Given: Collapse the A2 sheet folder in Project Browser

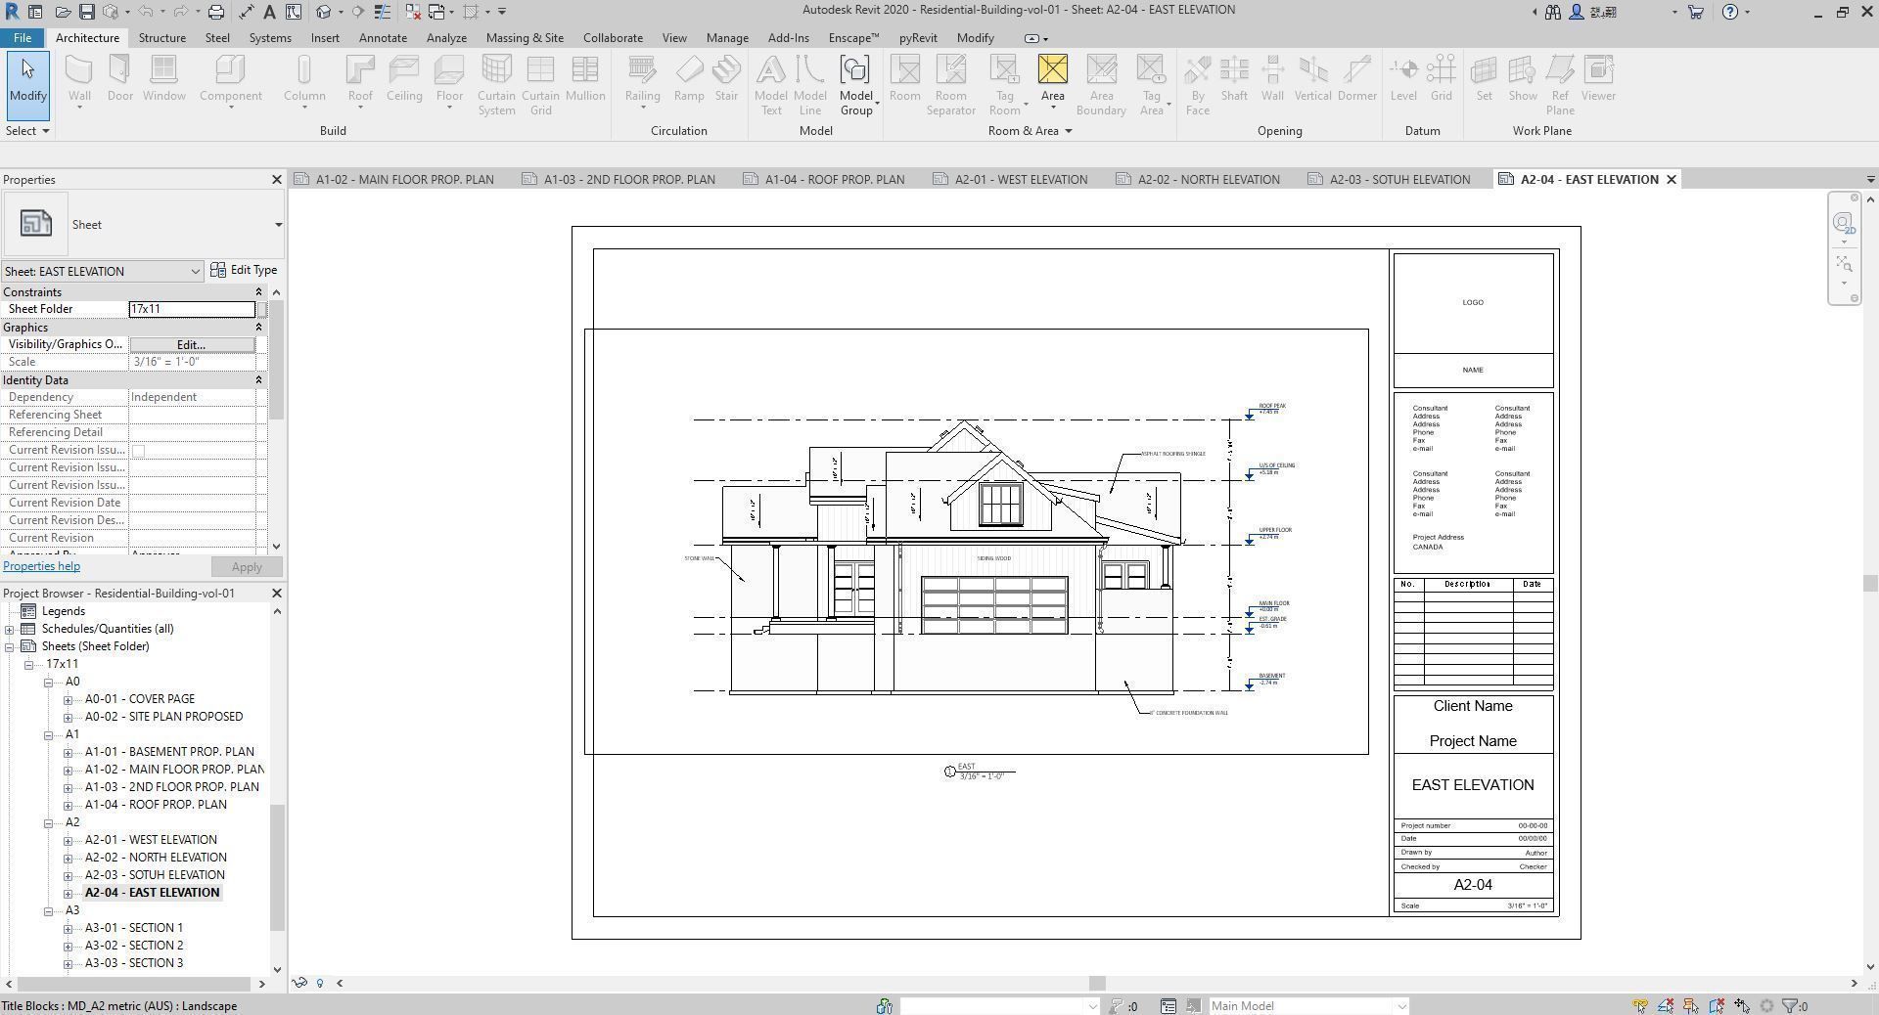Looking at the screenshot, I should click(48, 822).
